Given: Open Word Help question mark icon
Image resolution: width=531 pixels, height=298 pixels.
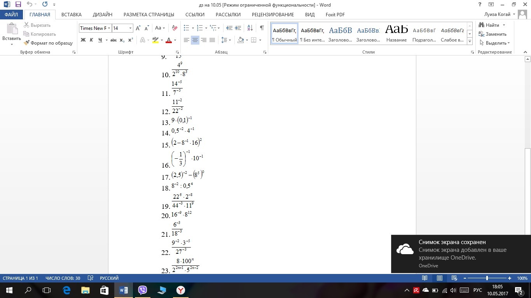Looking at the screenshot, I should 480,5.
